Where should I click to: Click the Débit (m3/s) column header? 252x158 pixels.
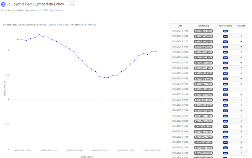[203, 26]
